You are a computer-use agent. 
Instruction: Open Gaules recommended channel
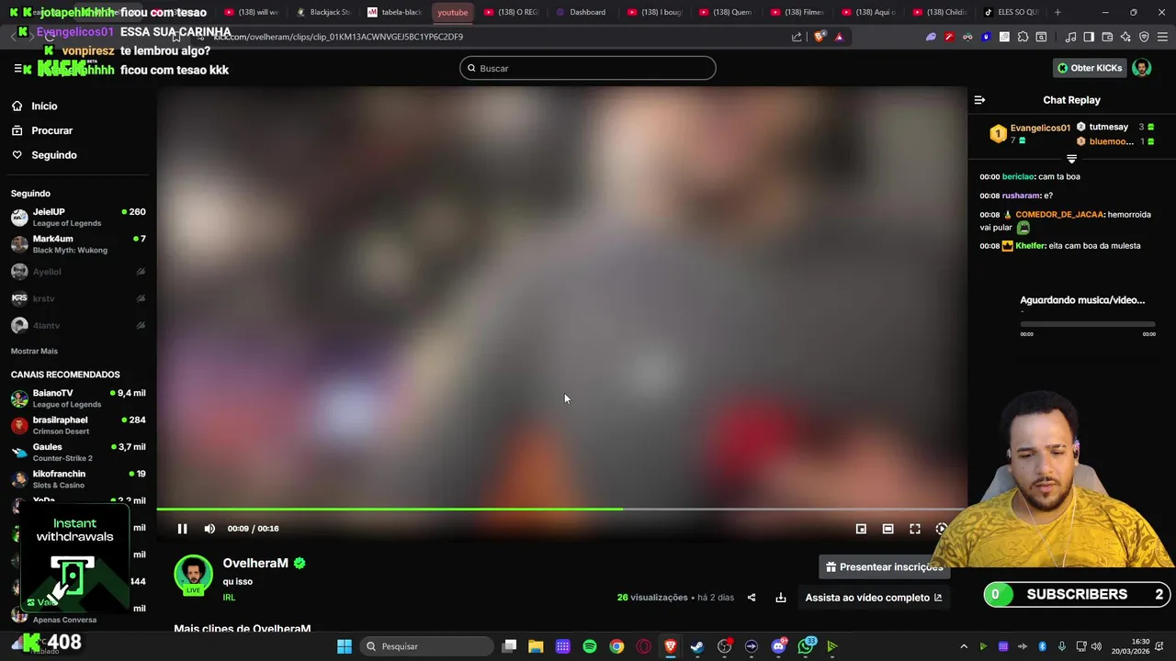click(x=78, y=453)
